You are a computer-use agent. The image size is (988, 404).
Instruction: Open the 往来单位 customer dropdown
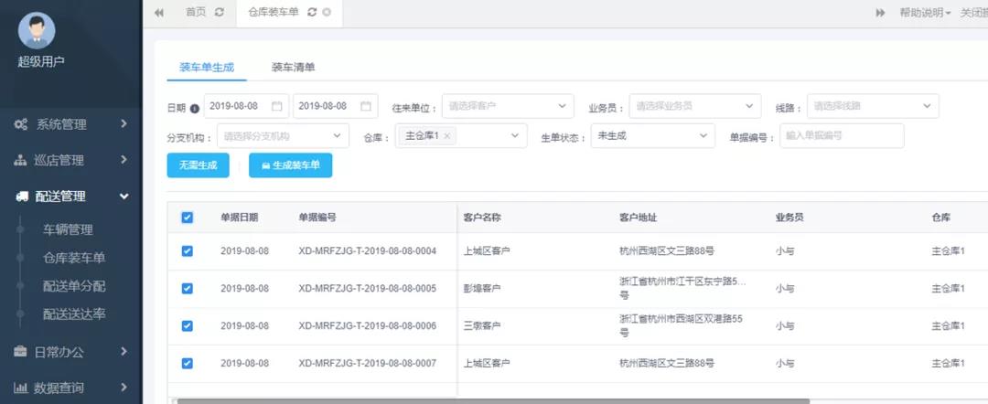point(508,106)
